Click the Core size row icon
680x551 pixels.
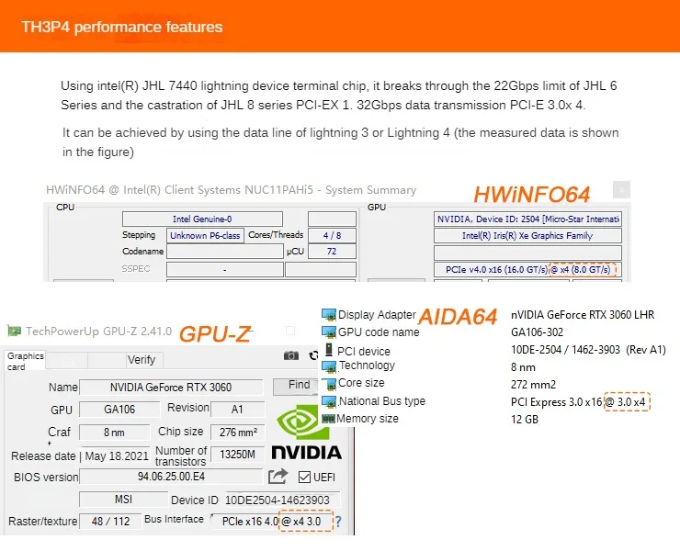330,384
